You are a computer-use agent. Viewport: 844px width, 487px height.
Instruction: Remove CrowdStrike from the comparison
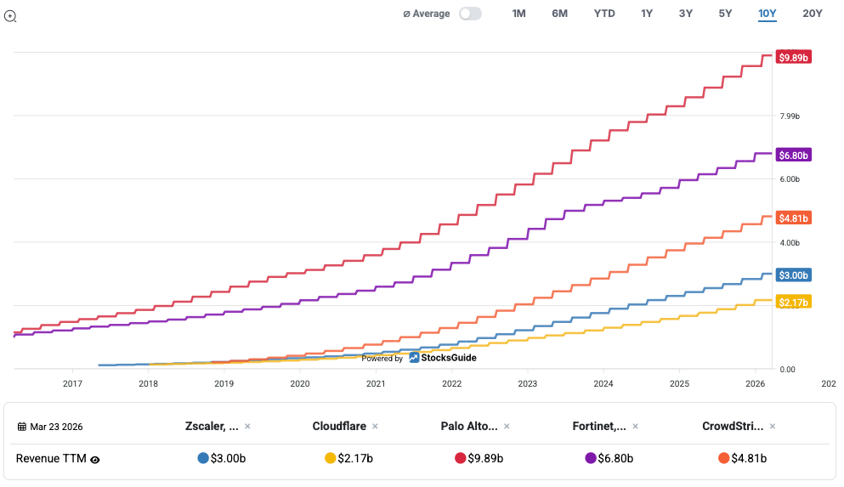[x=773, y=426]
